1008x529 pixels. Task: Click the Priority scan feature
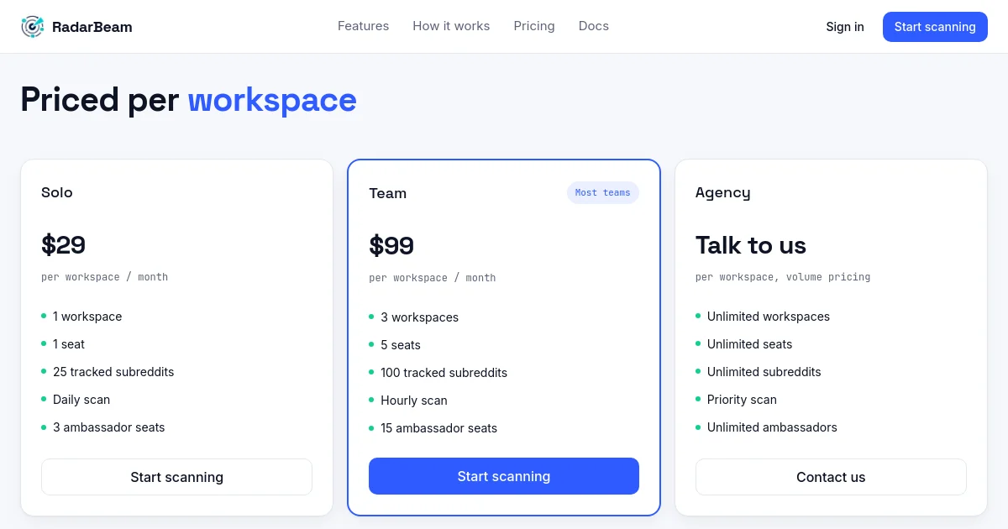pyautogui.click(x=742, y=400)
